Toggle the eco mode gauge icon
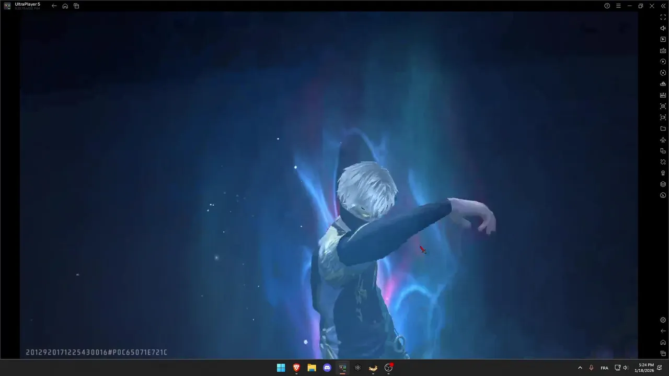669x376 pixels. [x=663, y=195]
